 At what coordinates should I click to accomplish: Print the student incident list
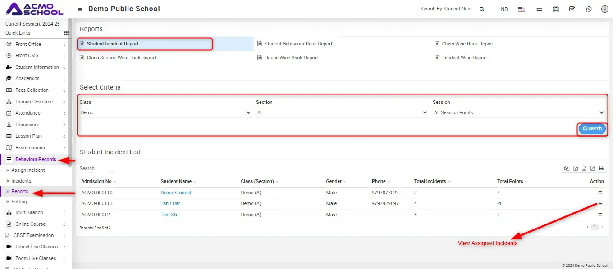pyautogui.click(x=601, y=169)
